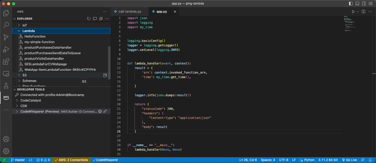Screen dimensions: 376x163
Task: Open the Source Control view icon
Action: tap(6, 37)
